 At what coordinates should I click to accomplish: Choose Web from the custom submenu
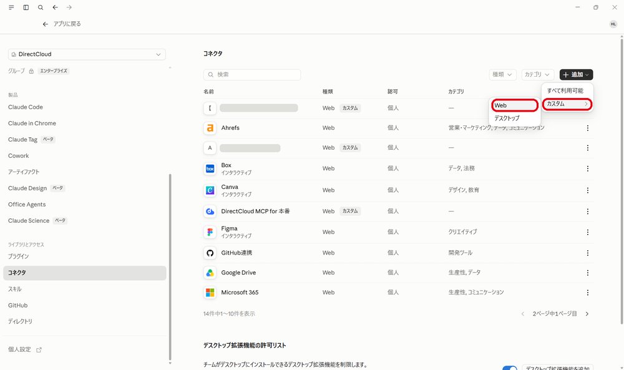(x=515, y=105)
